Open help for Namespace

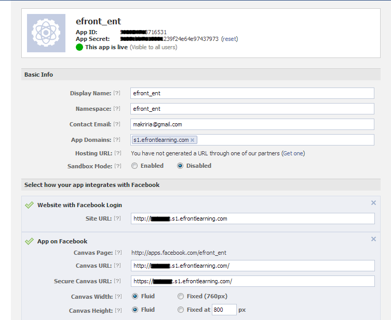click(117, 109)
